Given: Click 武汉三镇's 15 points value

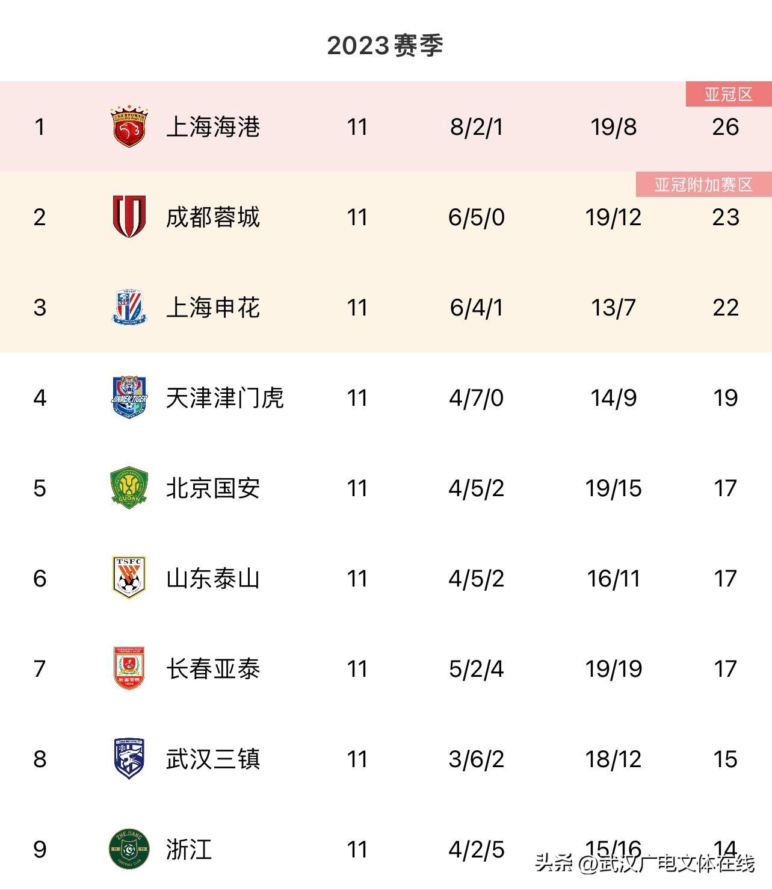Looking at the screenshot, I should tap(725, 759).
